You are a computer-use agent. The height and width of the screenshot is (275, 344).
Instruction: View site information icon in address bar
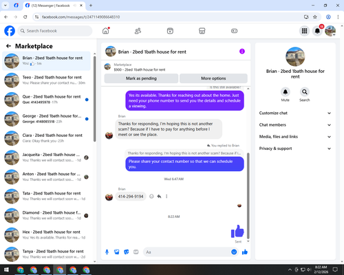click(36, 17)
